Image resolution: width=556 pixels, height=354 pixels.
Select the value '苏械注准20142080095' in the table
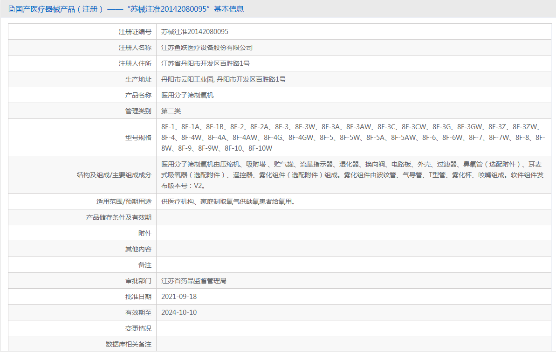point(195,32)
